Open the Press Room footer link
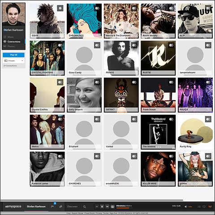Viewport: 215px width, 215px height. tap(90, 213)
